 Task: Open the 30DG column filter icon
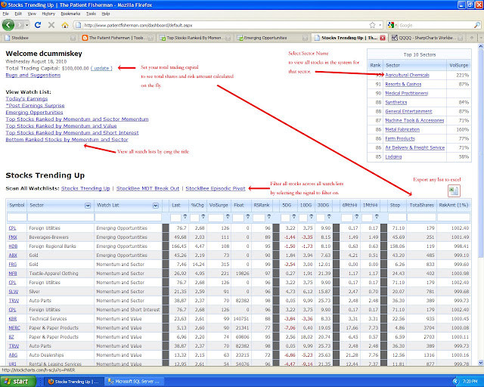point(329,217)
